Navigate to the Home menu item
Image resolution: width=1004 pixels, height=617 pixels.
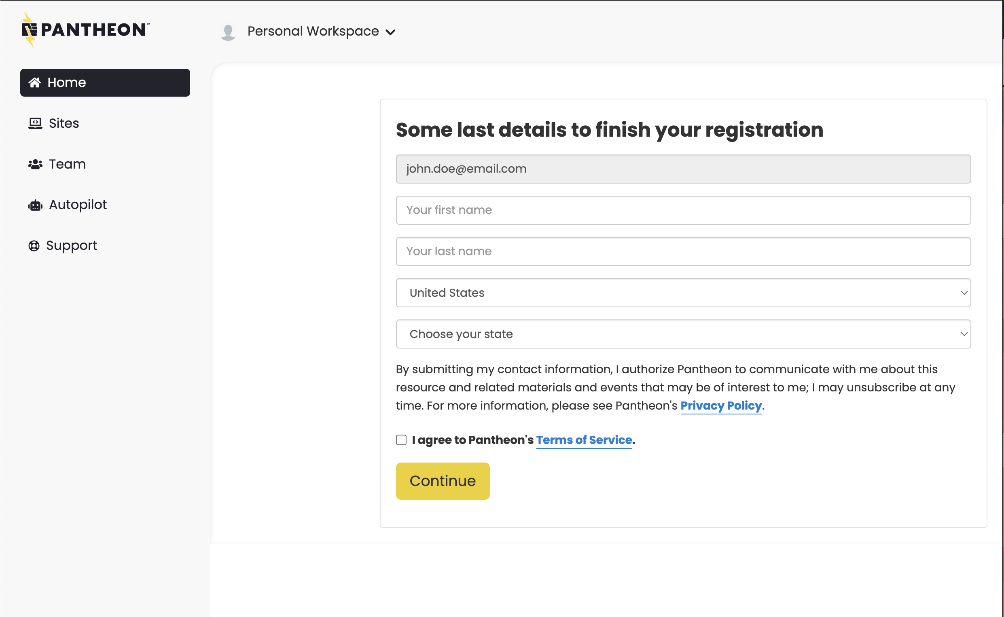pos(105,82)
